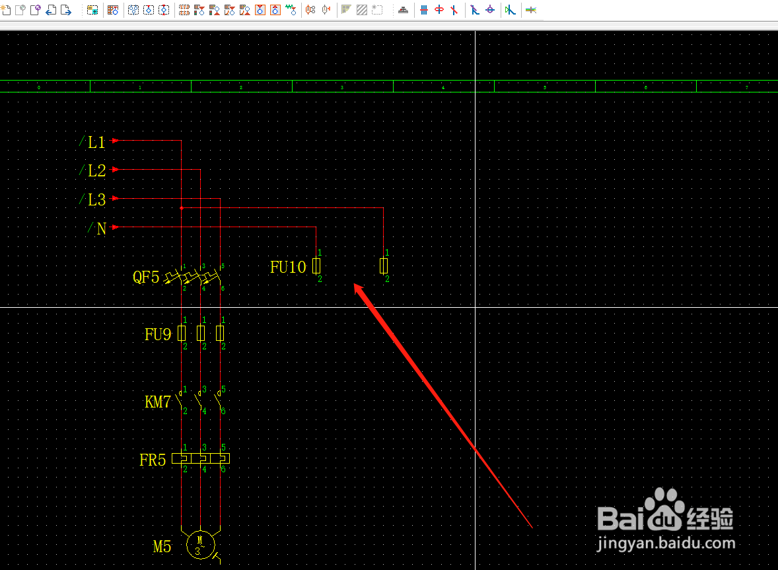Click the component with orange side marker icon

click(x=326, y=10)
